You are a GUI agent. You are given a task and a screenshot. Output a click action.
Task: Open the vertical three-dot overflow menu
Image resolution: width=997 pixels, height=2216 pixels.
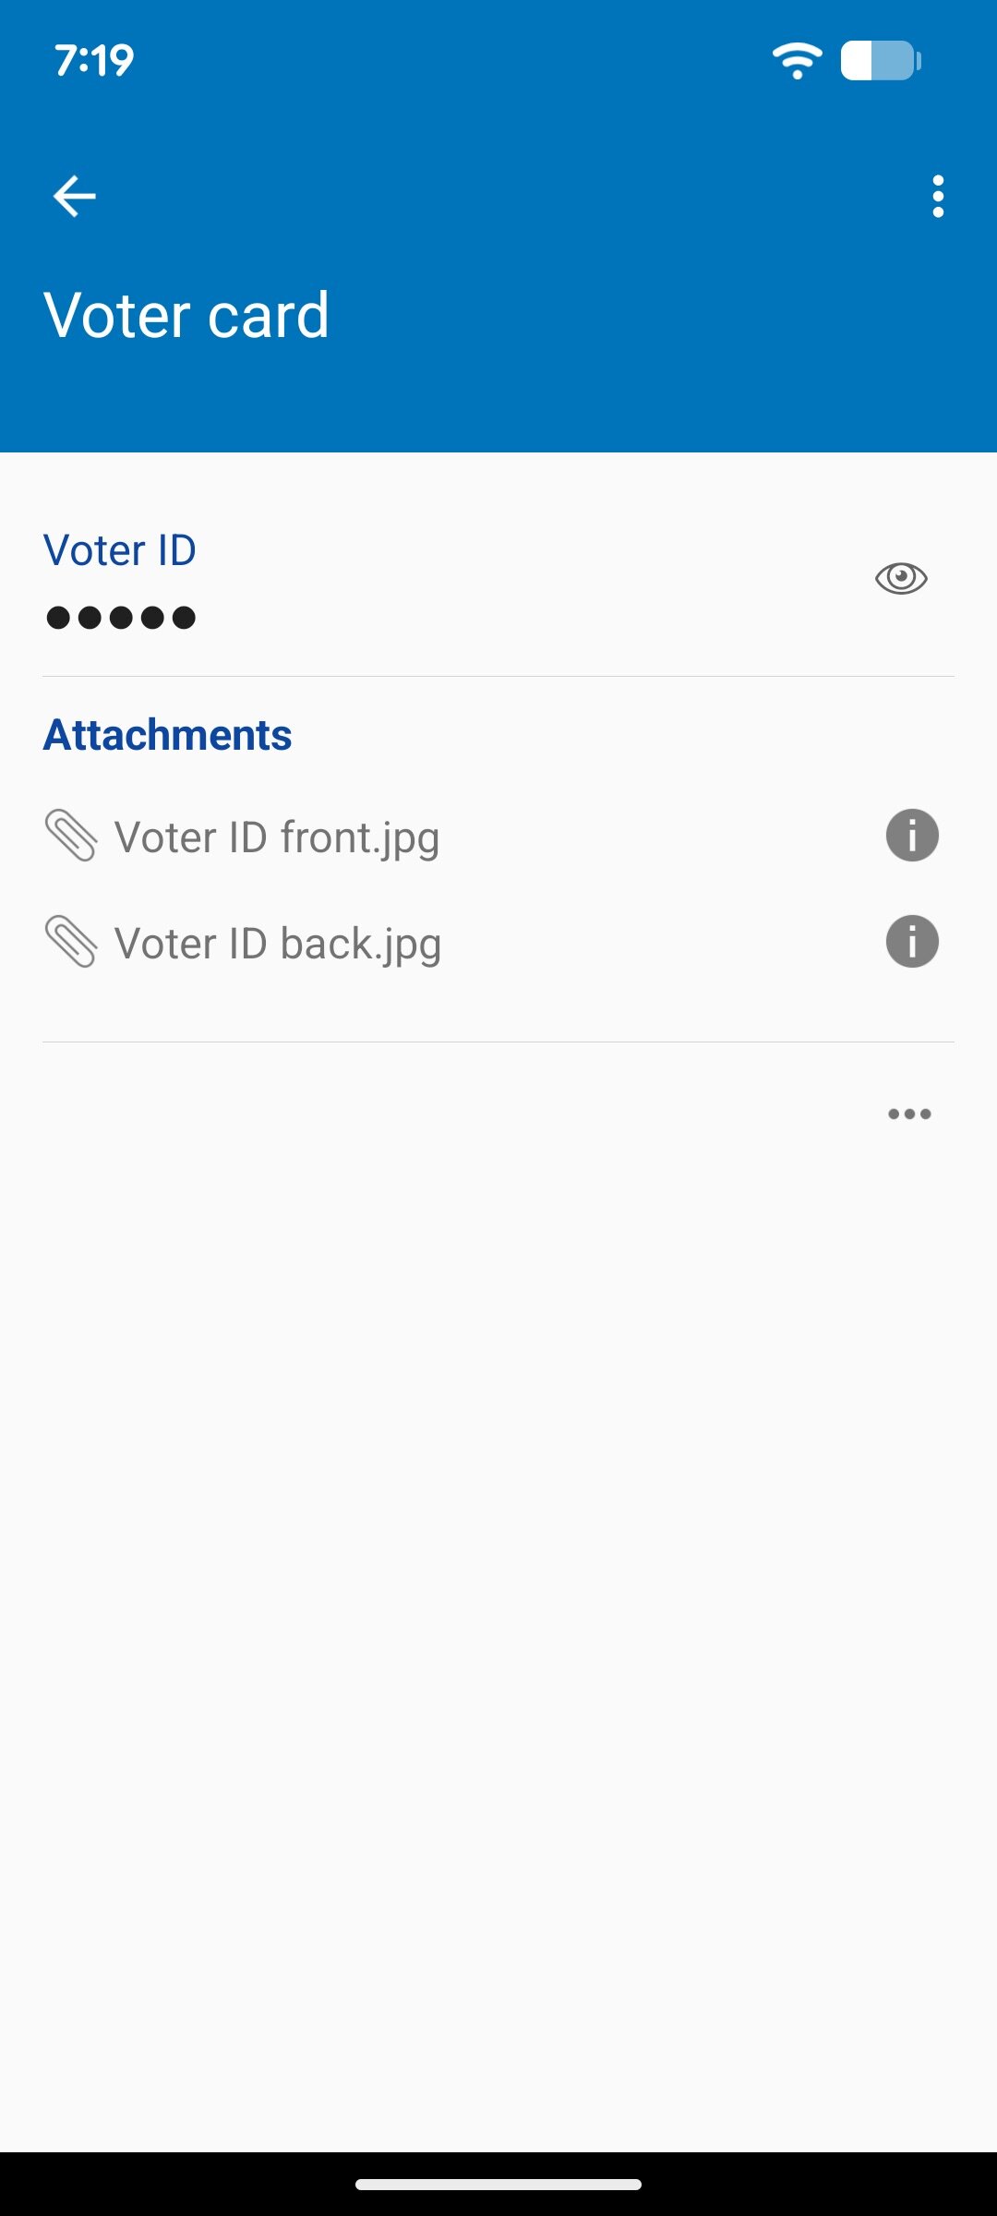point(938,196)
